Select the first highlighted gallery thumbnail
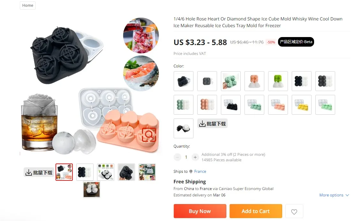The height and width of the screenshot is (221, 354). click(x=64, y=172)
